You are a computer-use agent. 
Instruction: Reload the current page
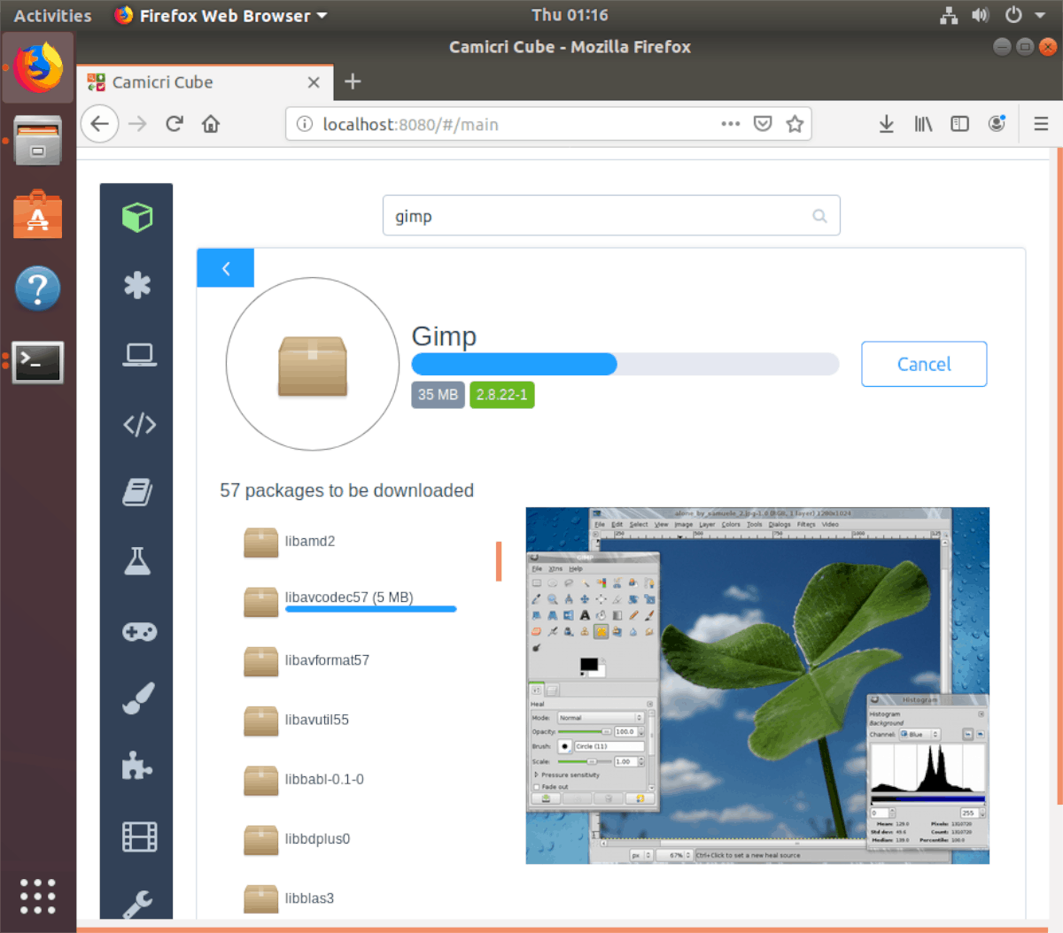coord(175,124)
